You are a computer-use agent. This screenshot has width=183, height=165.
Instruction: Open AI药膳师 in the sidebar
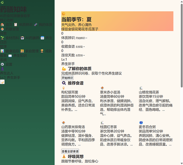(x=32, y=38)
